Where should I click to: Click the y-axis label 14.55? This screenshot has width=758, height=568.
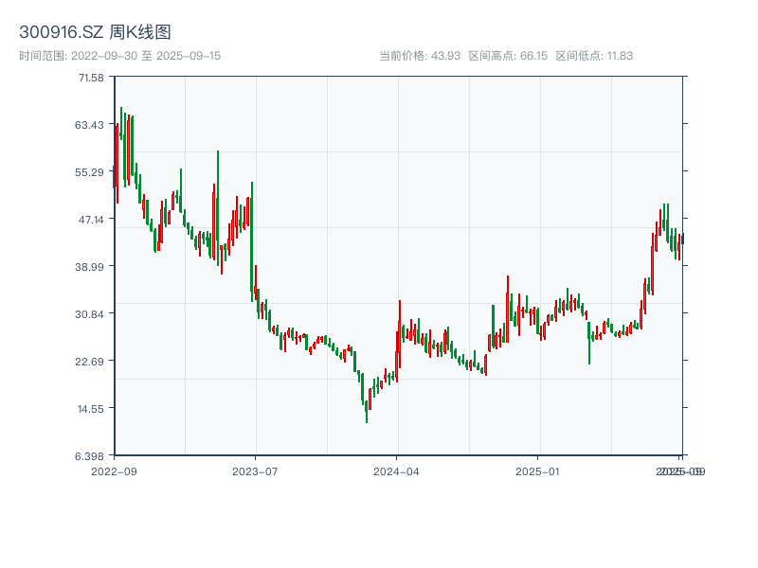coord(90,409)
